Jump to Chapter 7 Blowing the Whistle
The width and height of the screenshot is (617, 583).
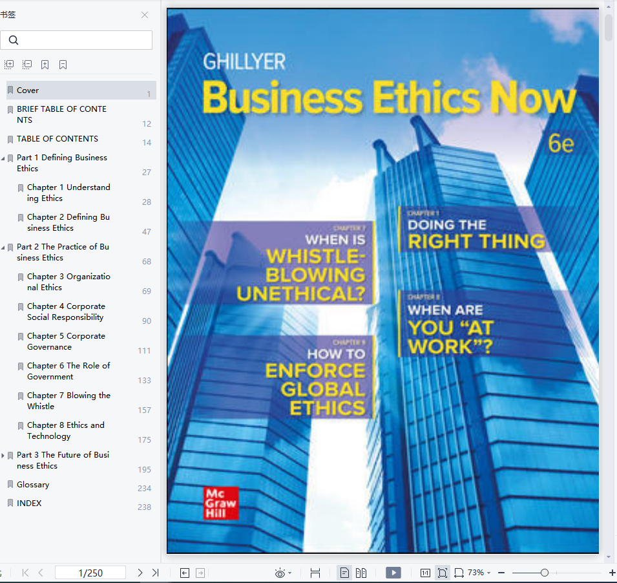68,401
